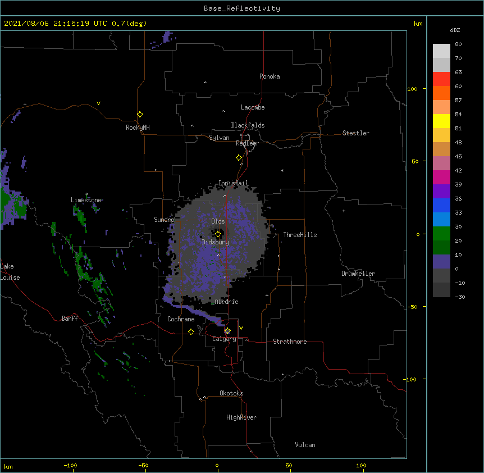Viewport: 484px width, 473px height.
Task: Select the Limestone label
Action: point(86,200)
